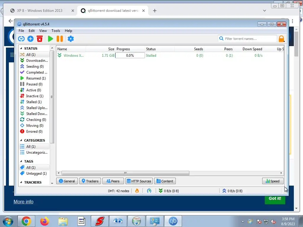Viewport: 303px width, 227px height.
Task: Open the File menu
Action: [x=21, y=31]
